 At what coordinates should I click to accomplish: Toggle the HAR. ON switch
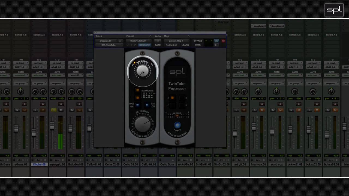click(x=137, y=105)
